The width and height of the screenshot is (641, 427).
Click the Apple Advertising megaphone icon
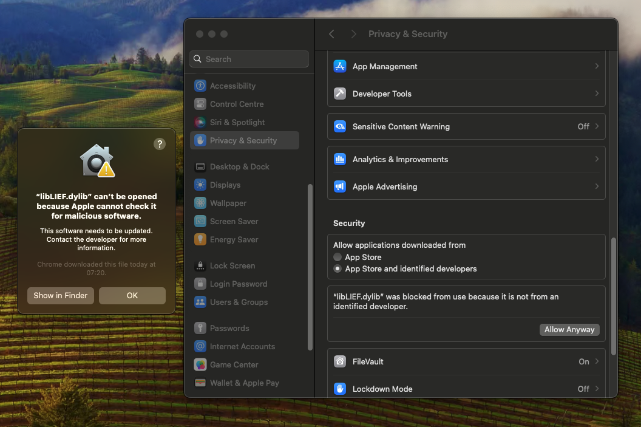pyautogui.click(x=340, y=186)
